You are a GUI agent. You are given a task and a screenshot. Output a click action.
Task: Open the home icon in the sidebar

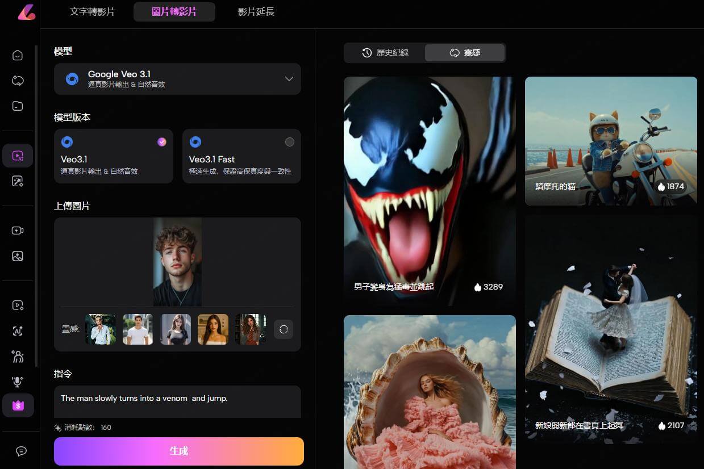pos(18,56)
